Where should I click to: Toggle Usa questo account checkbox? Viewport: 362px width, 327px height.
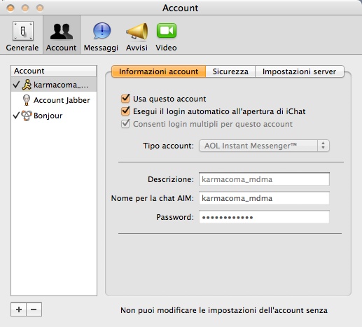pos(125,99)
